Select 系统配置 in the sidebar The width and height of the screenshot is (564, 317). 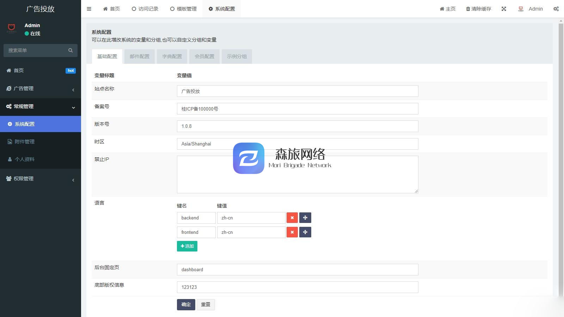click(x=41, y=124)
